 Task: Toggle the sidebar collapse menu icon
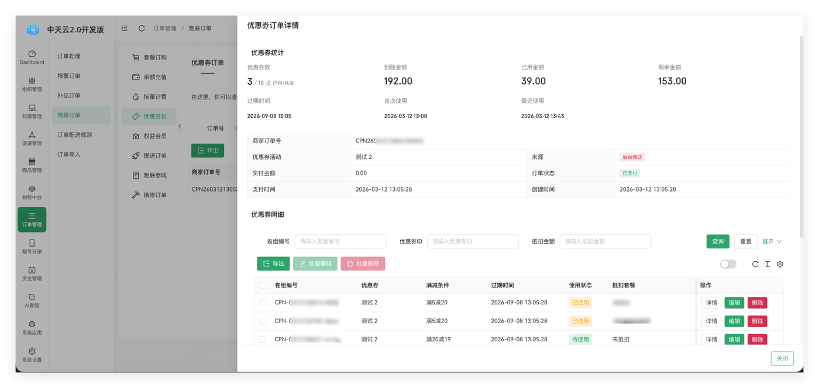125,28
